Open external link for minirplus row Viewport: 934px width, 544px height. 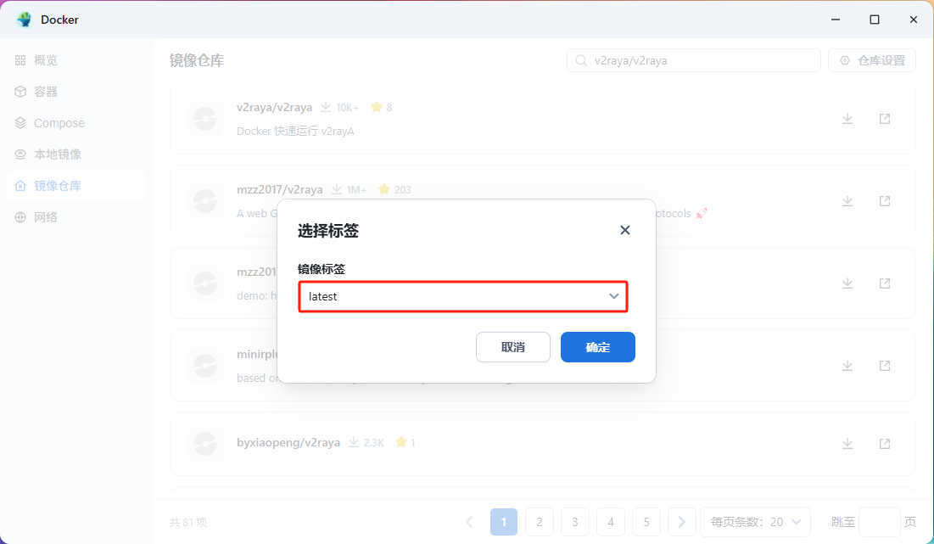pos(885,366)
